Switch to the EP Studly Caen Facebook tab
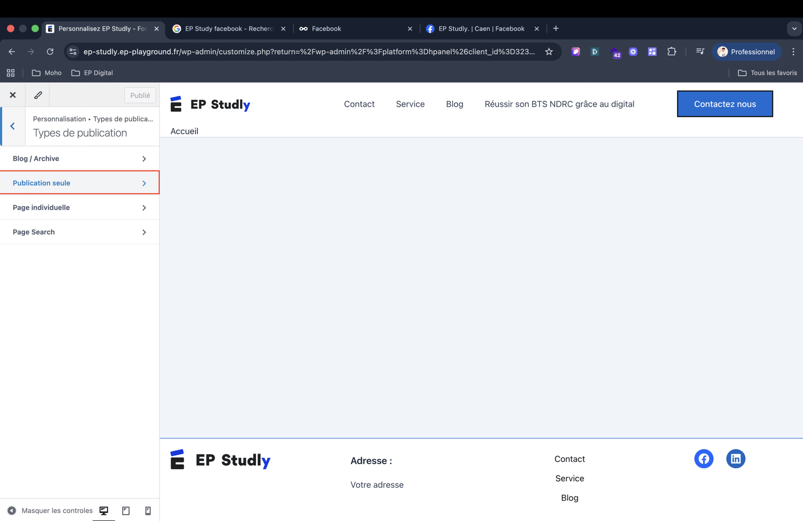The height and width of the screenshot is (521, 803). (x=481, y=29)
